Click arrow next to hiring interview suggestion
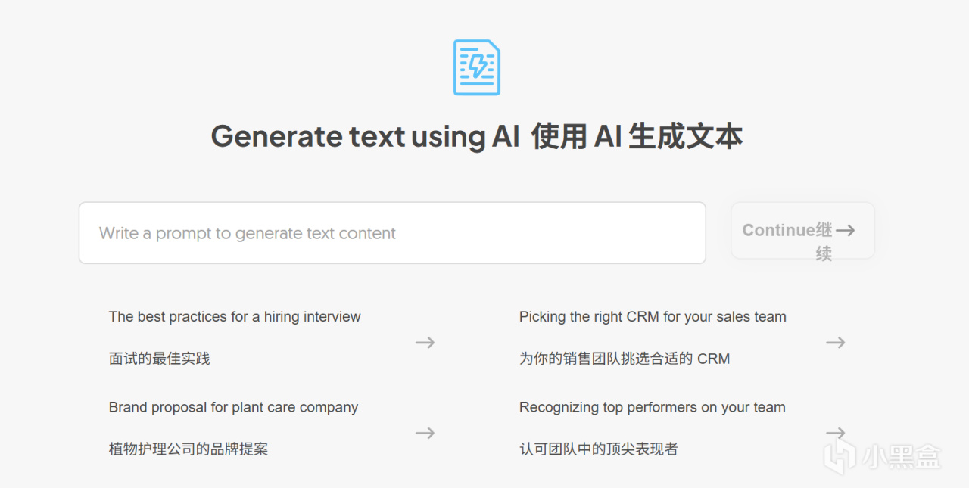969x488 pixels. click(425, 343)
